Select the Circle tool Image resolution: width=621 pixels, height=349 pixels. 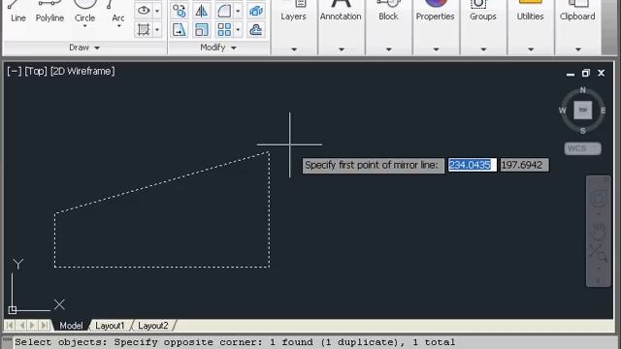point(84,11)
